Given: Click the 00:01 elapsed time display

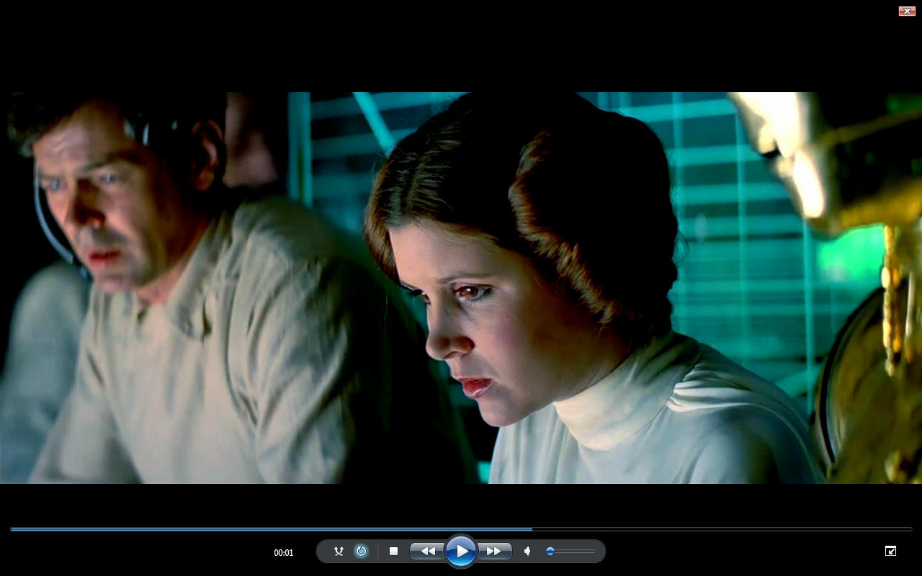Looking at the screenshot, I should click(284, 553).
